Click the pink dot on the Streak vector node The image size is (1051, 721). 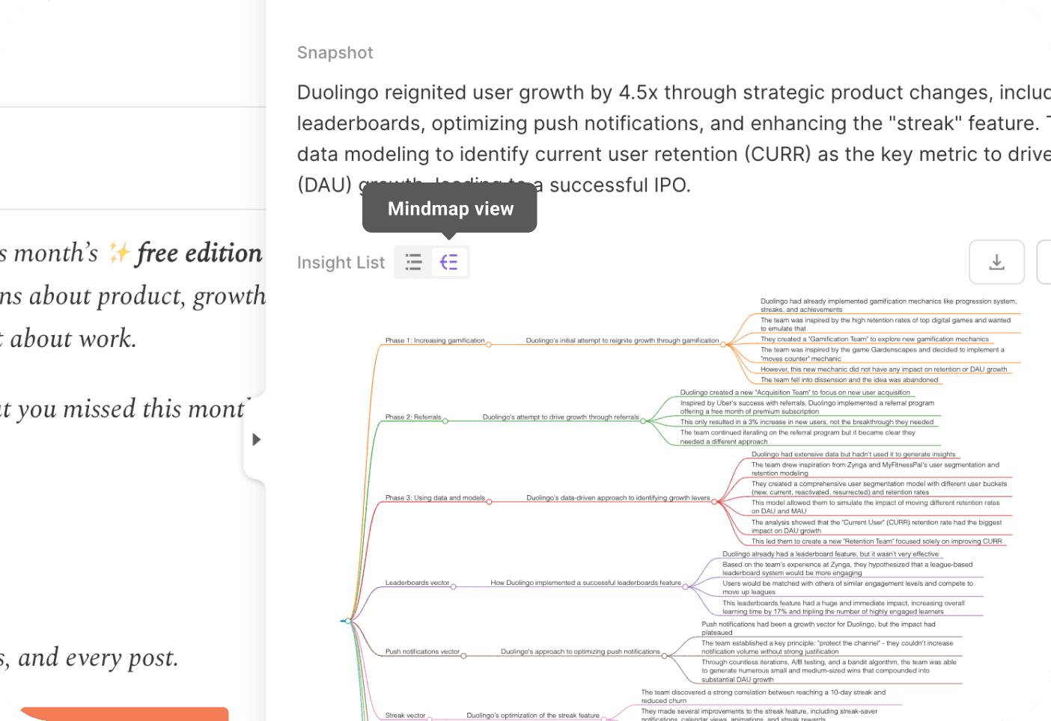[x=429, y=717]
